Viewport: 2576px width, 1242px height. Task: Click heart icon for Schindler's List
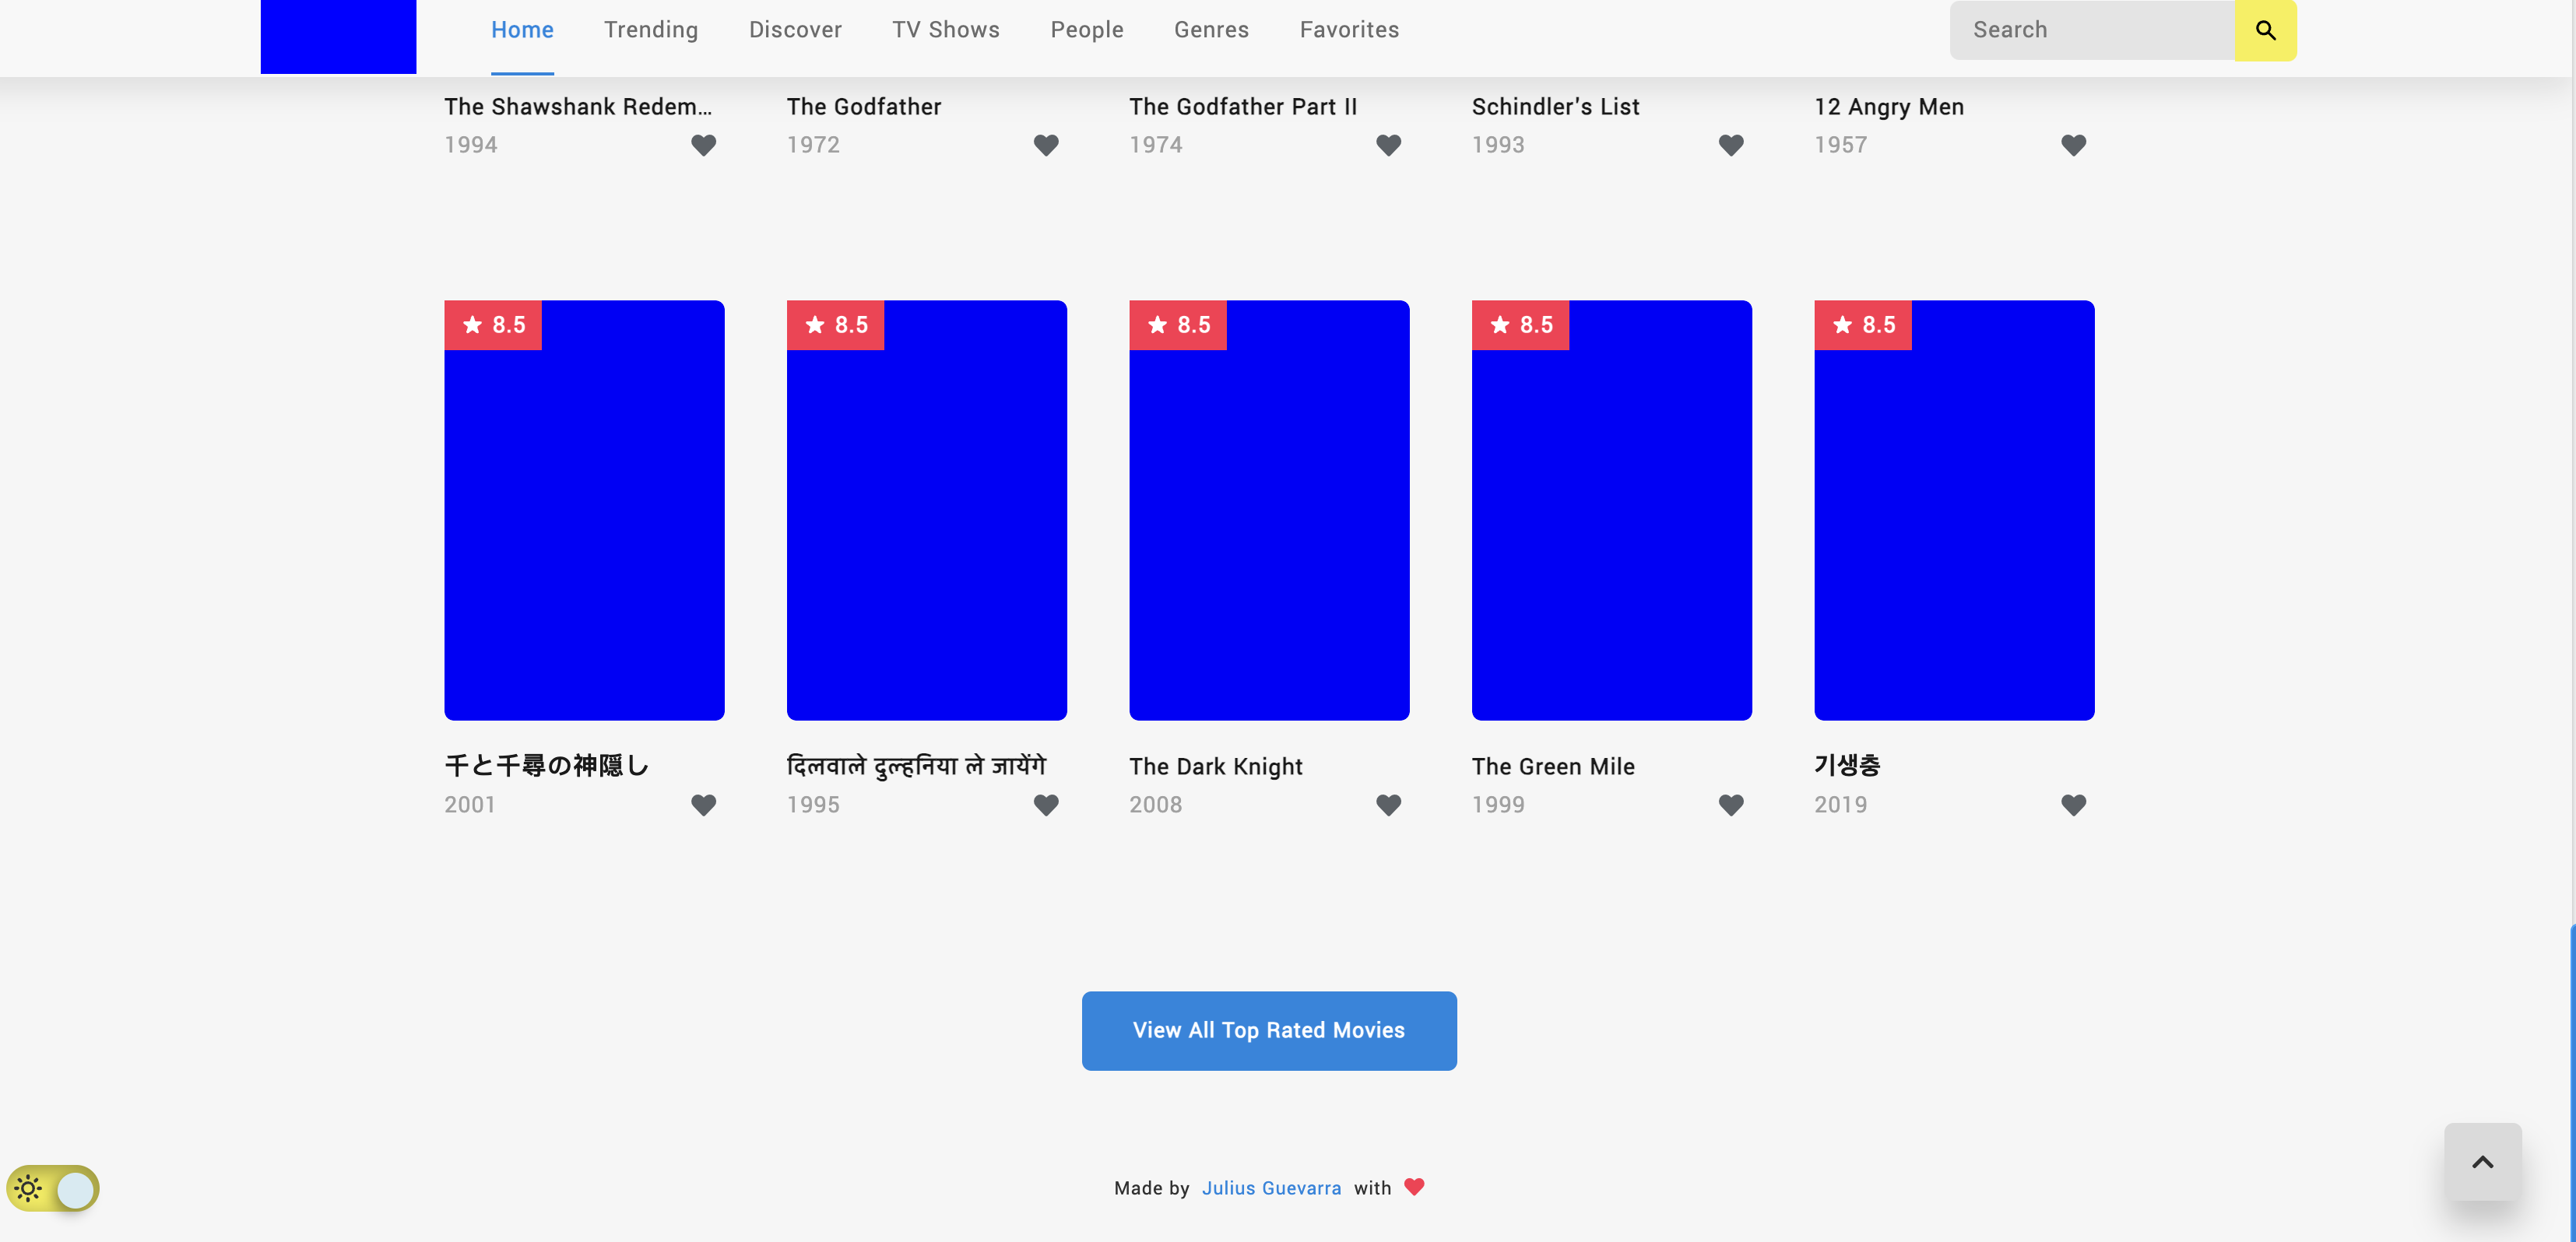(x=1731, y=145)
